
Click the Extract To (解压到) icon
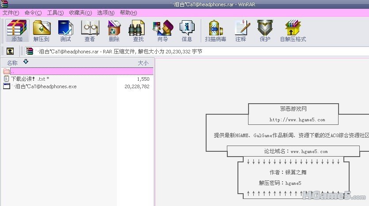(41, 31)
